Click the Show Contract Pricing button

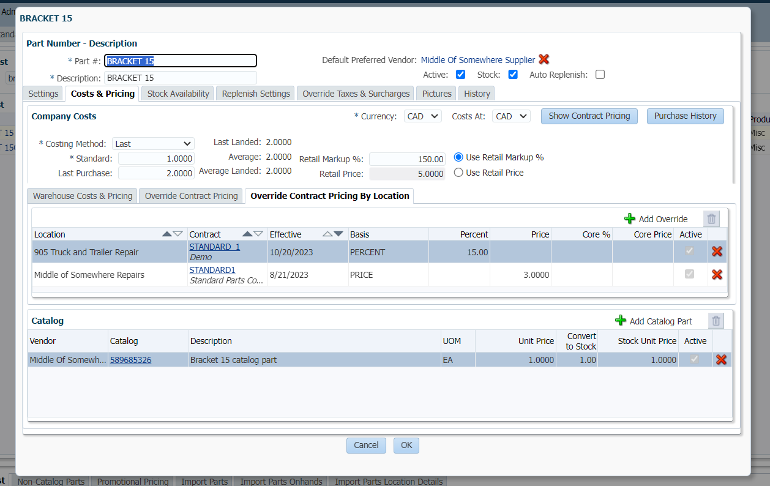pos(589,116)
